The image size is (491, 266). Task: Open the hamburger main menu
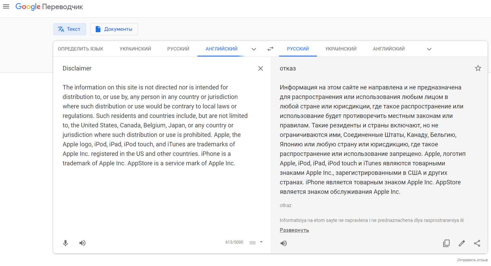(6, 7)
